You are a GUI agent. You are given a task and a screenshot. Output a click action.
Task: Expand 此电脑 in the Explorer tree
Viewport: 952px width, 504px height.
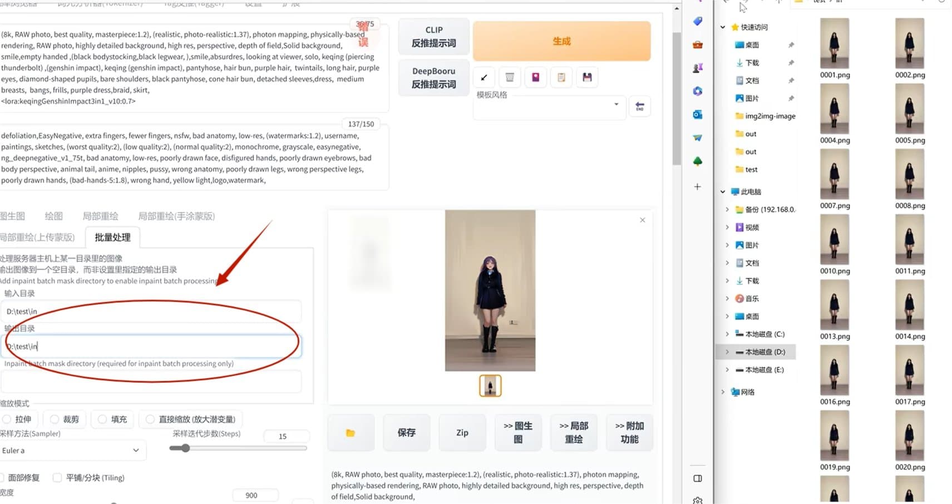pos(722,191)
